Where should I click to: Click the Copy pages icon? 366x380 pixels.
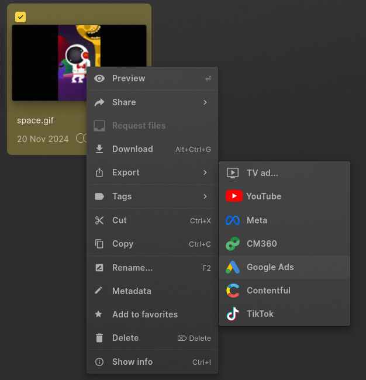[99, 244]
